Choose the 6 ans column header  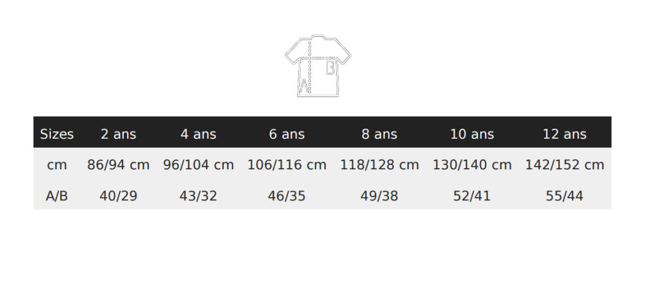coord(286,134)
